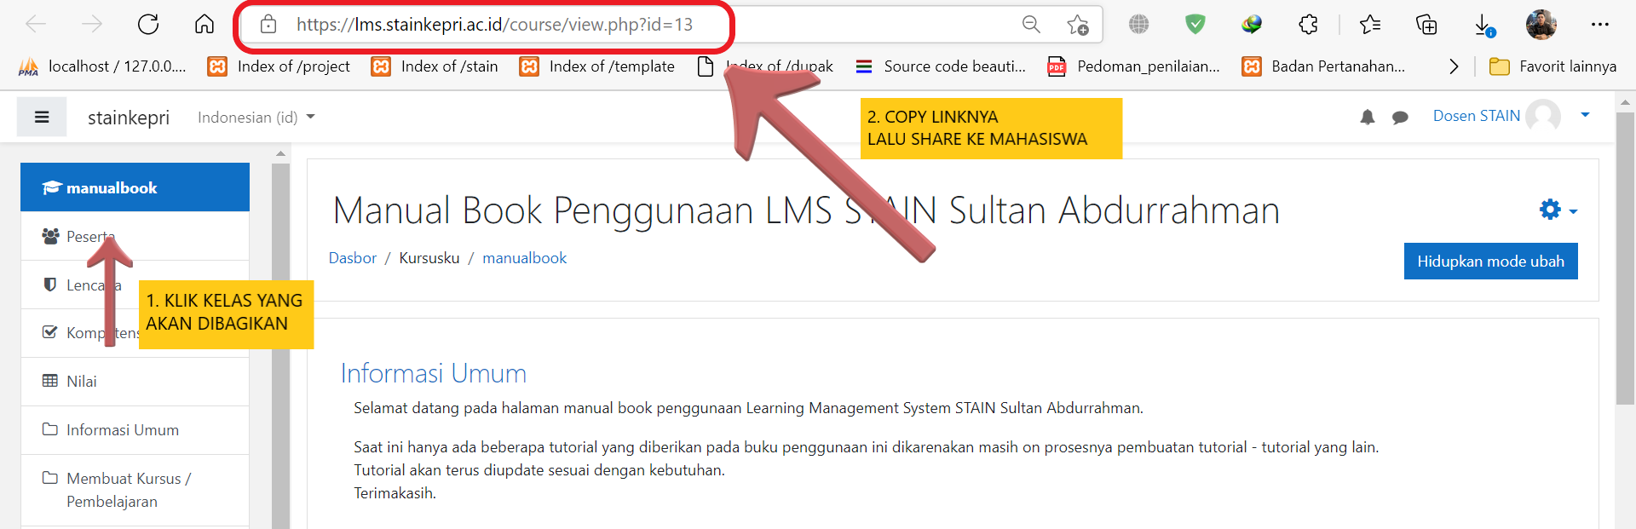Go to browser home page icon

[204, 24]
